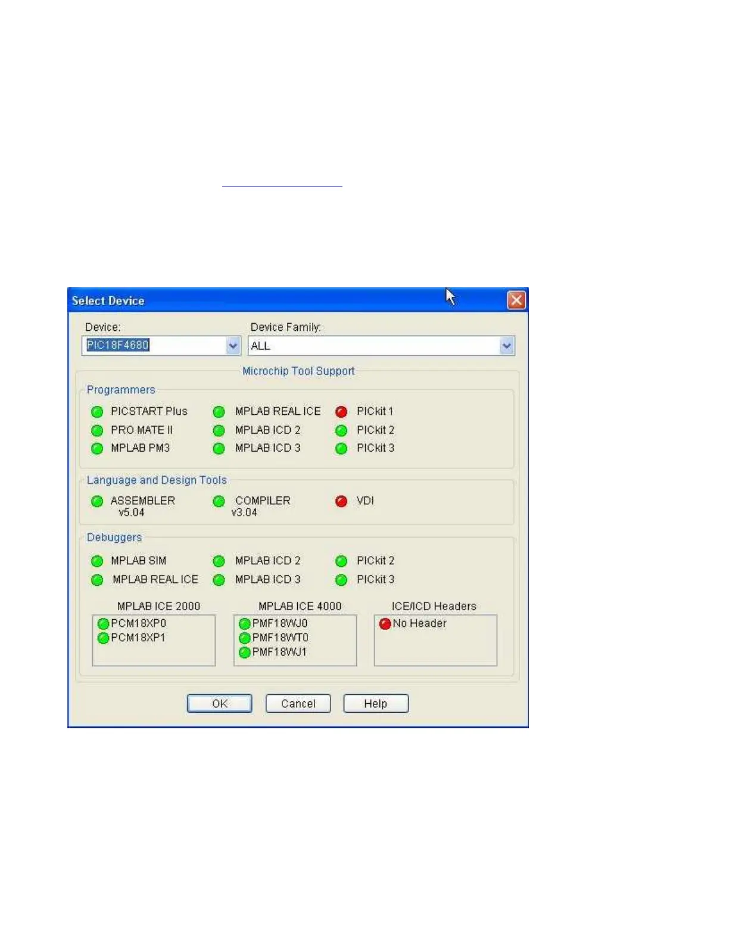Click the green icon beside PMF18WJ1
Viewport: 729px width, 944px height.
245,653
